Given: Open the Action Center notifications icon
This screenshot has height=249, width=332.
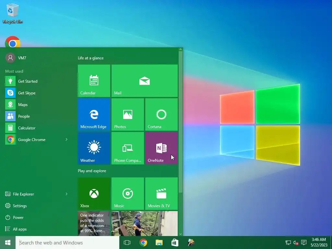Looking at the screenshot, I should (x=304, y=243).
